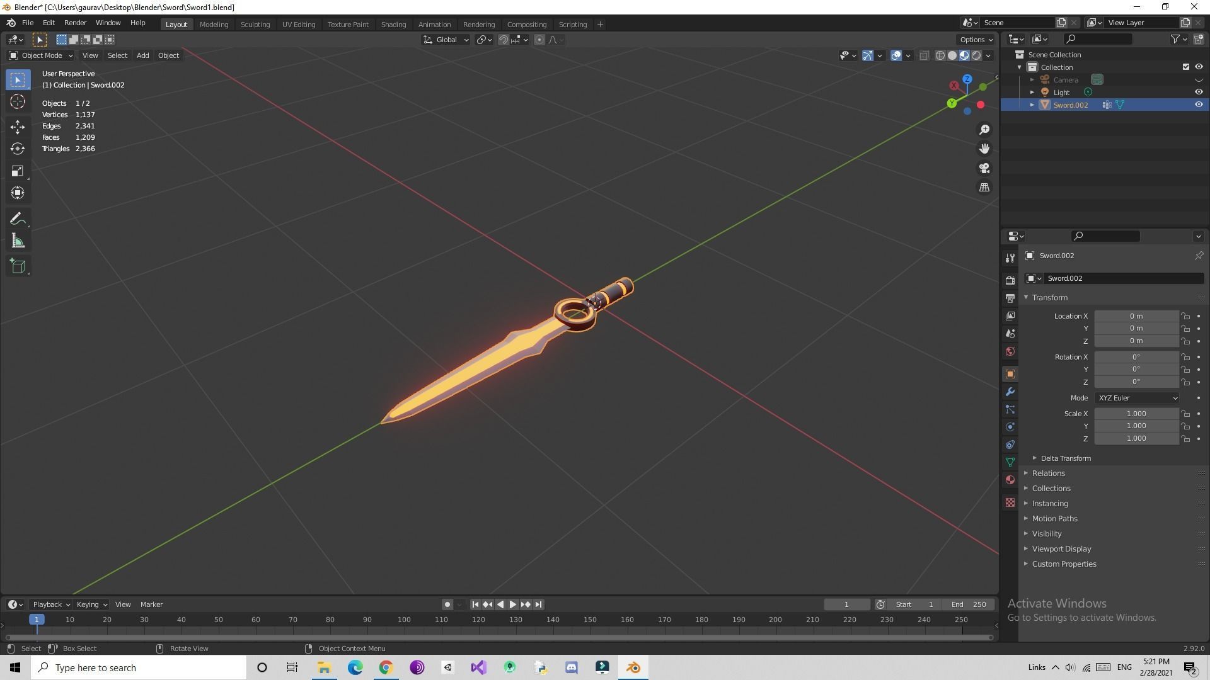This screenshot has height=680, width=1210.
Task: Toggle camera view icon in viewport
Action: (984, 168)
